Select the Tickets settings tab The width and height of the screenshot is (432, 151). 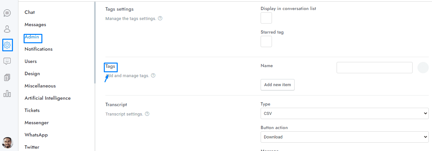32,110
